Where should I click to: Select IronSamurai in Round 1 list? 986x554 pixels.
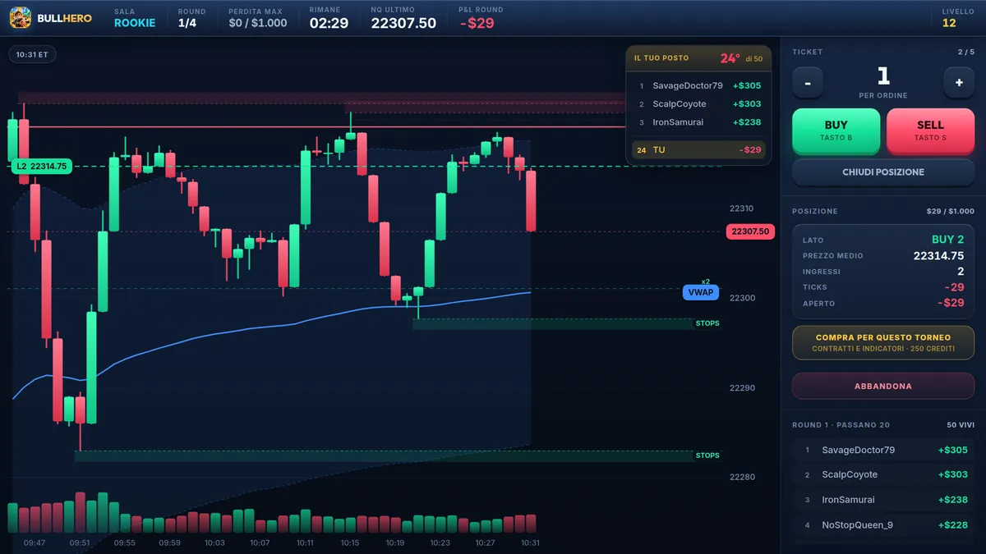click(883, 500)
